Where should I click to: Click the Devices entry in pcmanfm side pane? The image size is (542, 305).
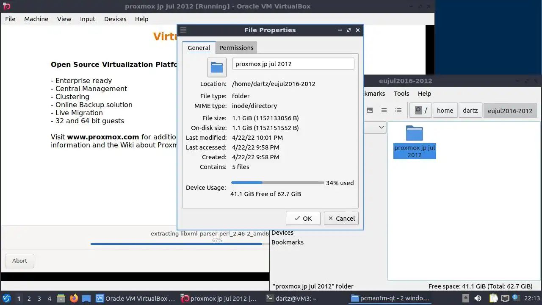pos(282,233)
